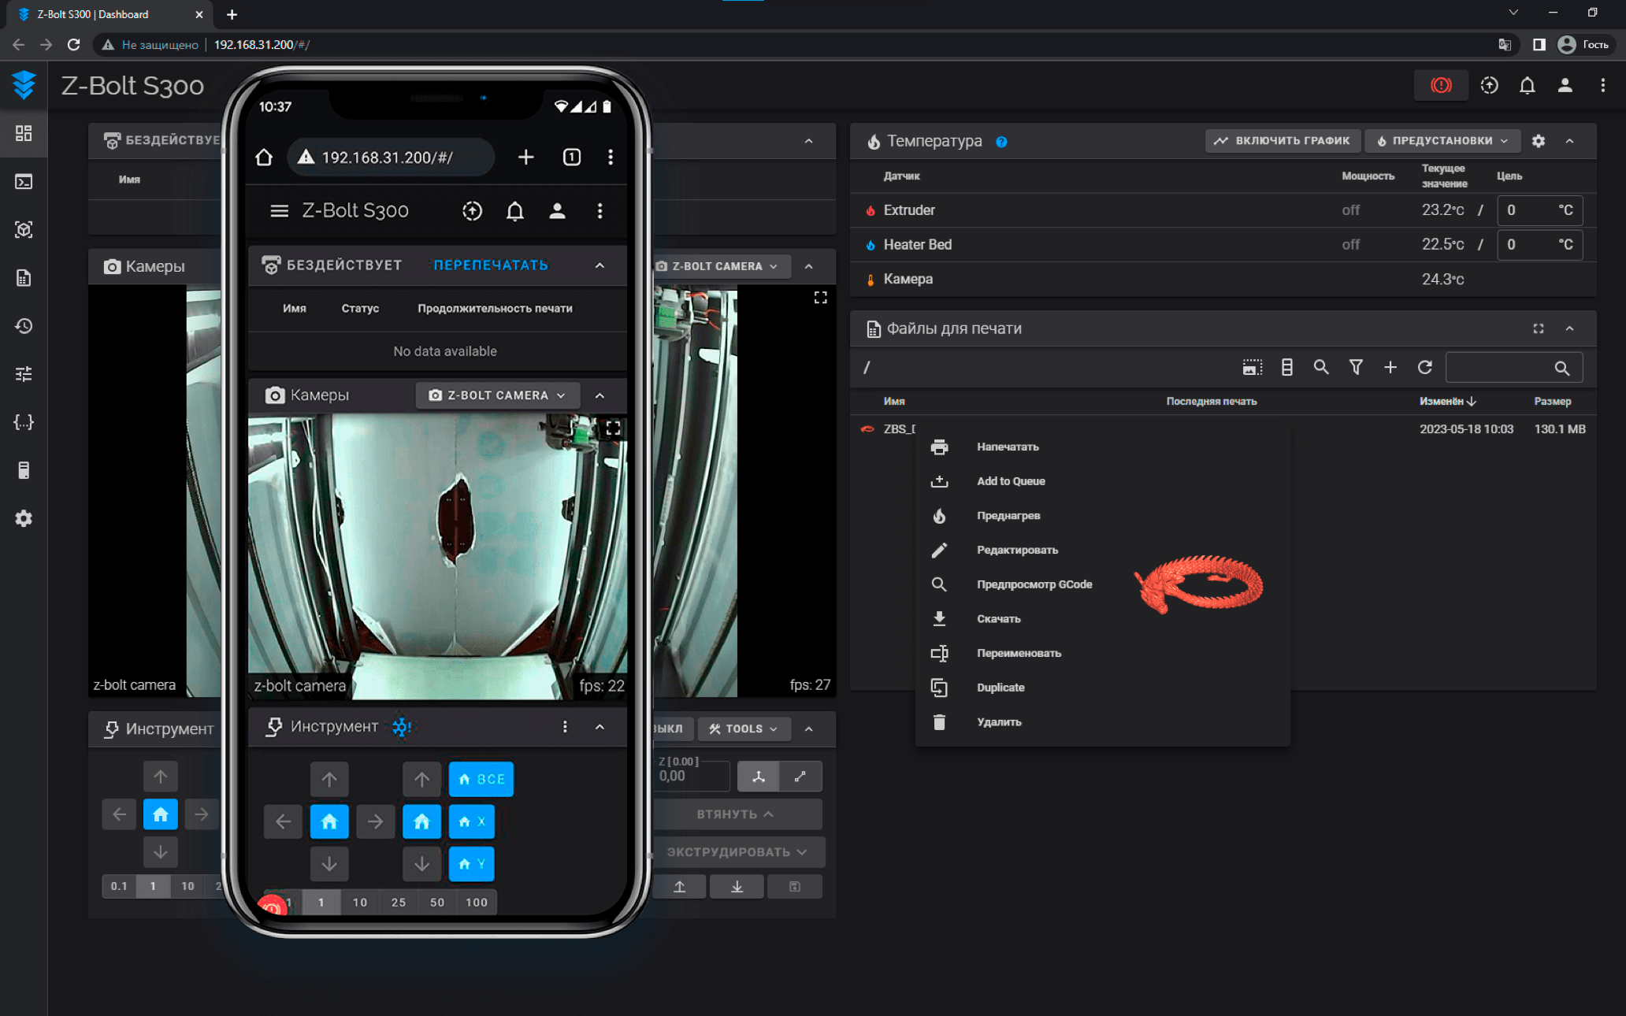Open the Console page from the sidebar
This screenshot has height=1016, width=1626.
click(x=24, y=182)
